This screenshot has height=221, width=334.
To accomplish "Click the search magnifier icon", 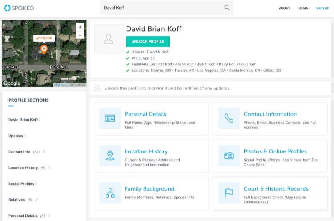I will [x=227, y=8].
